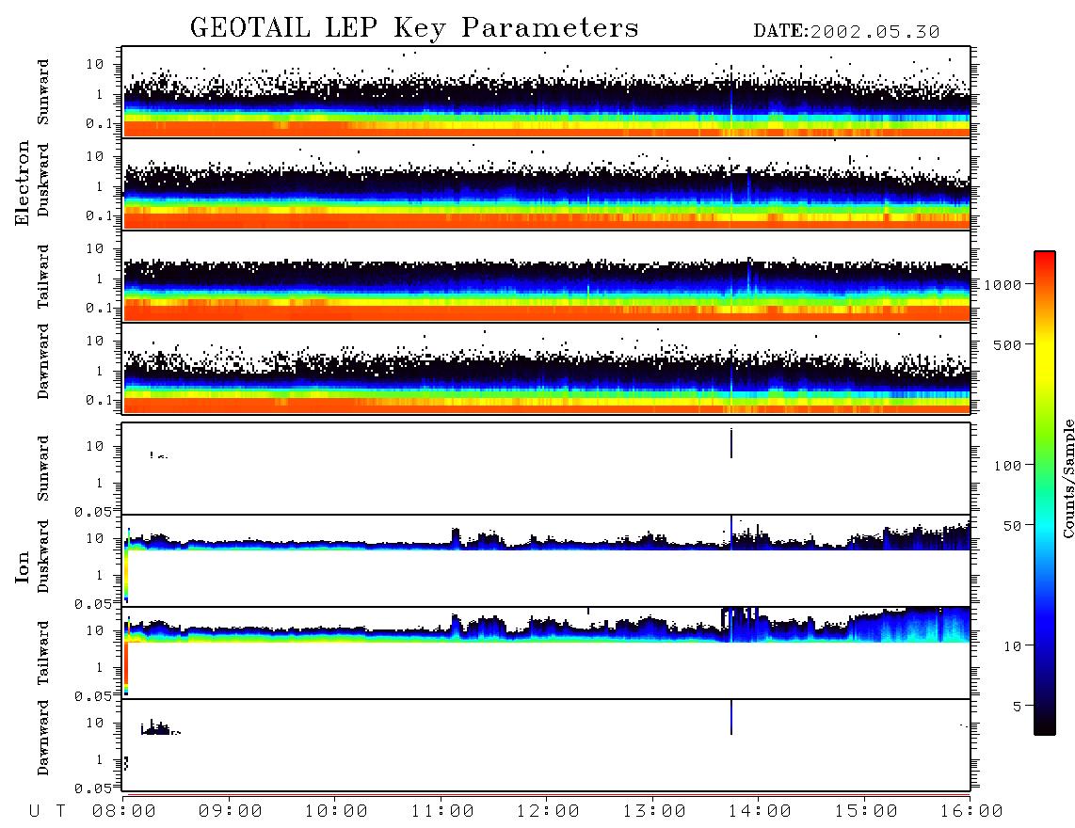Click the '12:00' time tick label

pyautogui.click(x=548, y=811)
